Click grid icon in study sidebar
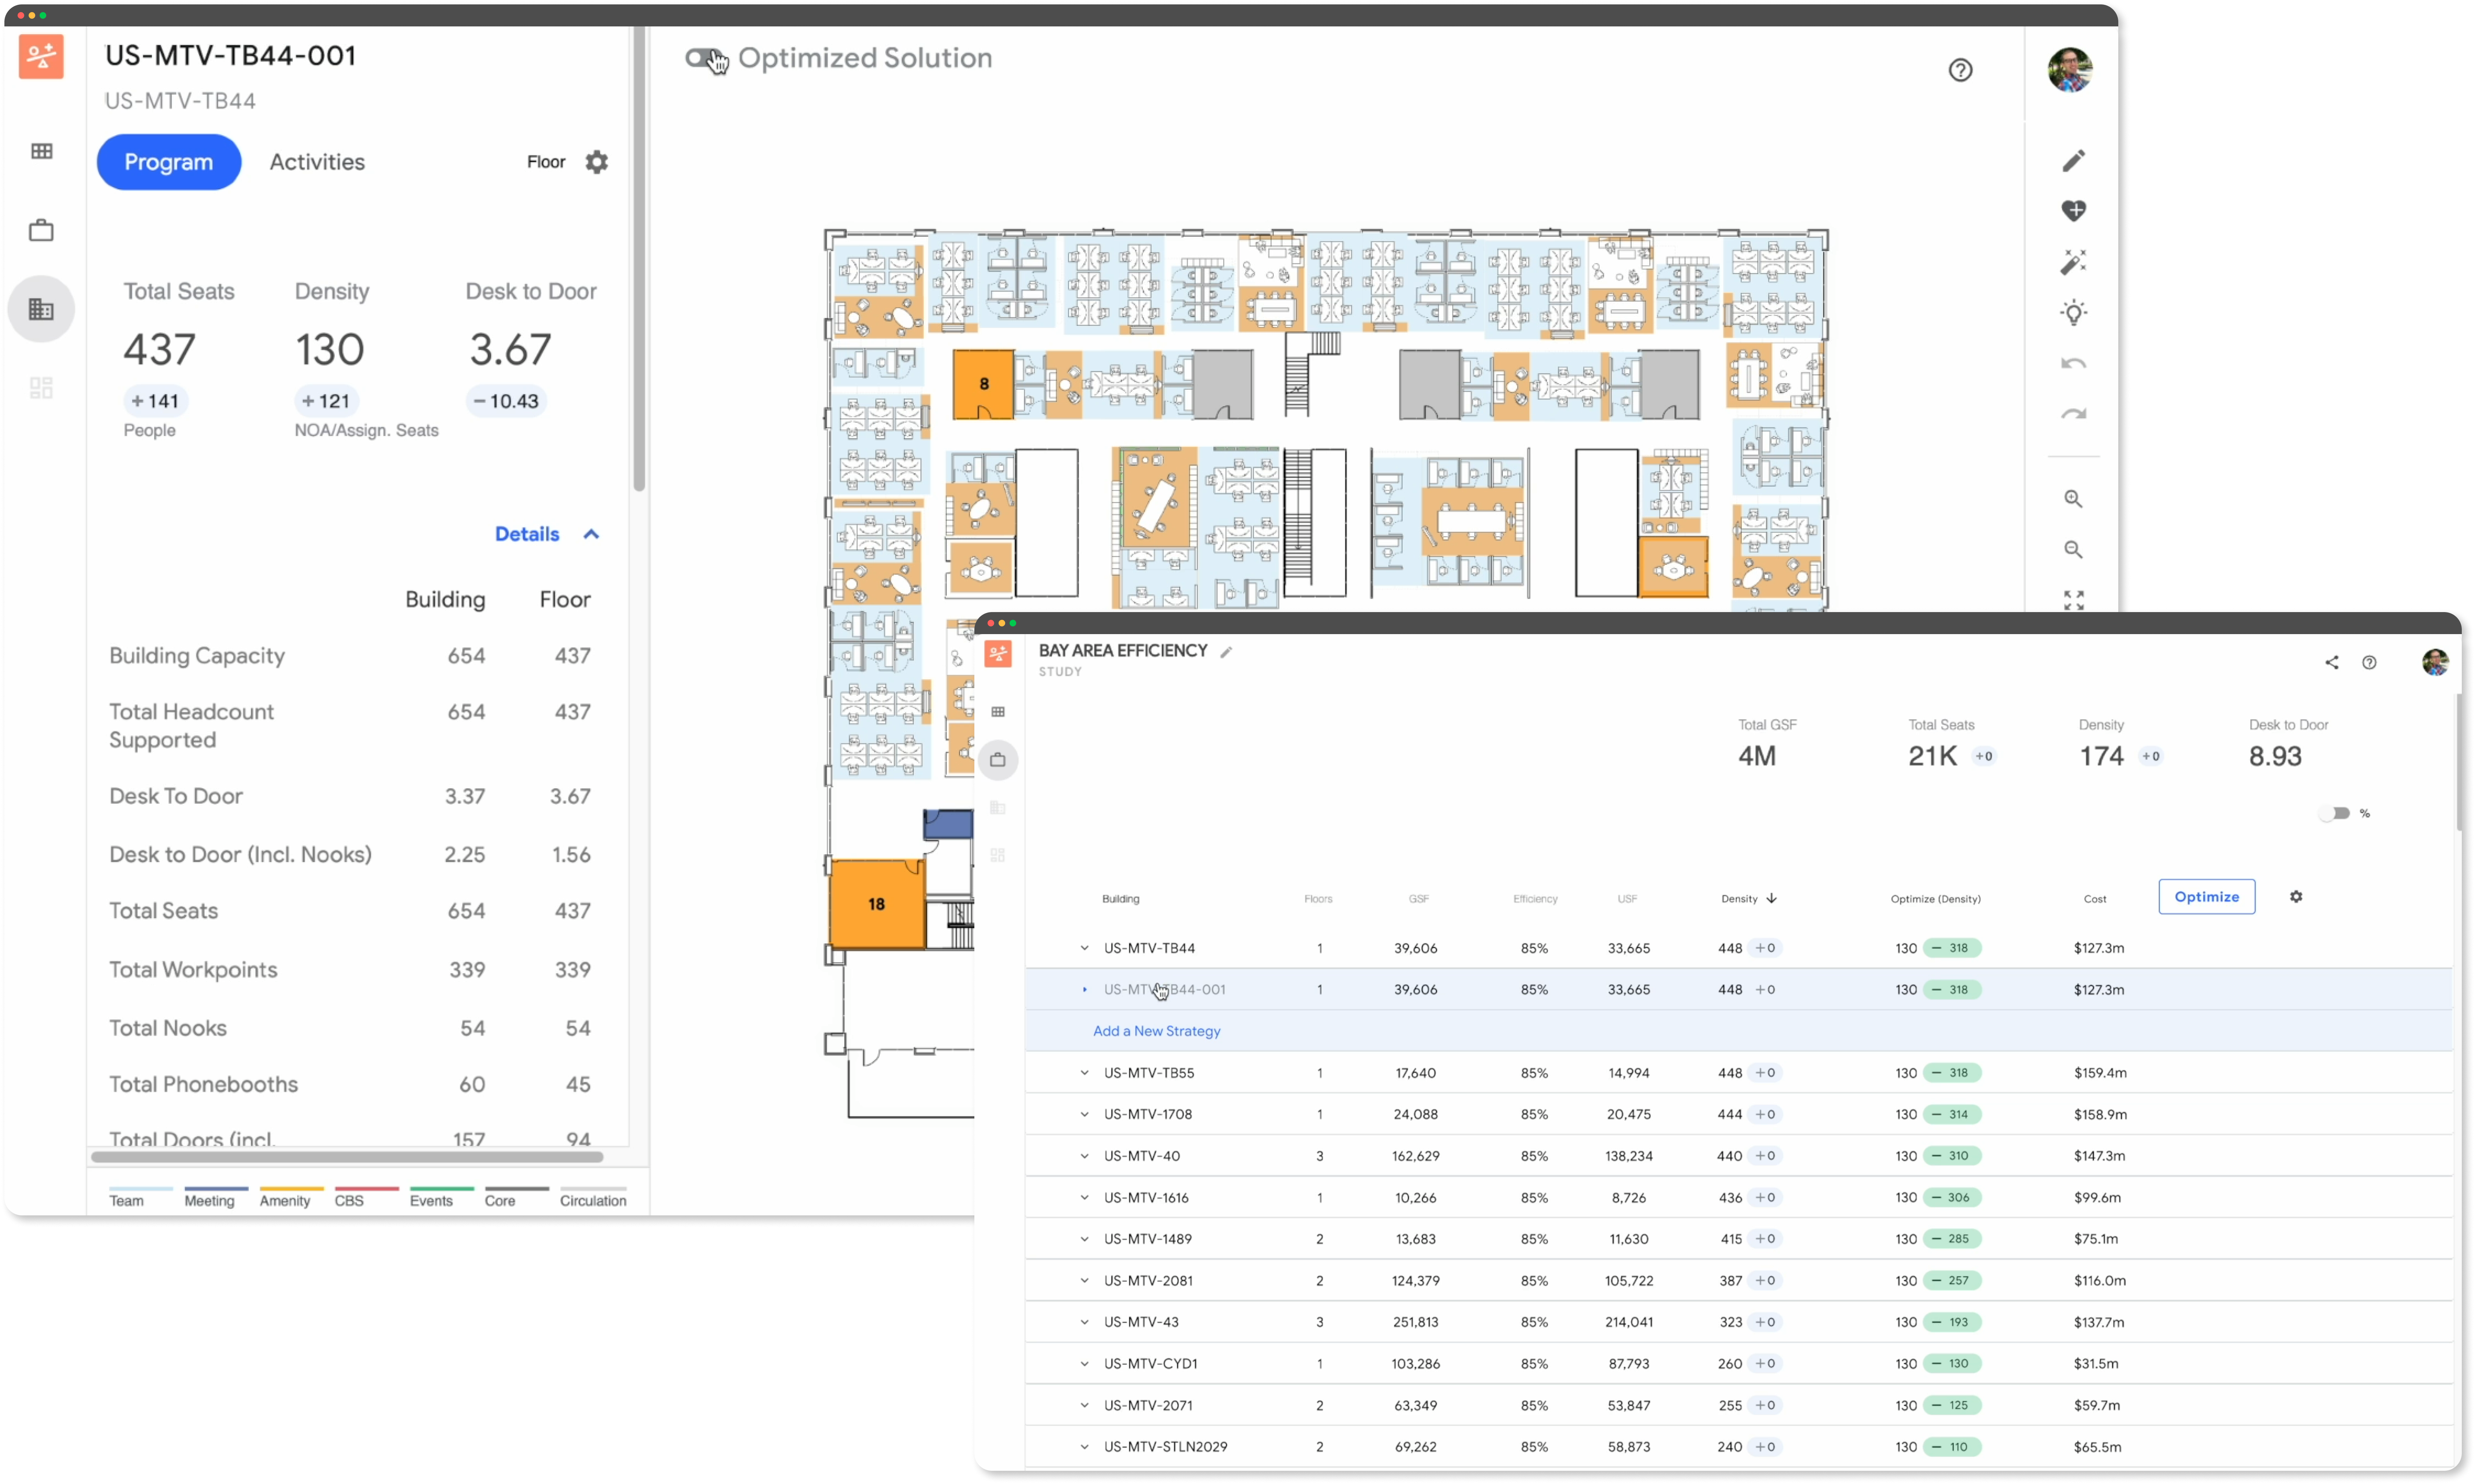Viewport: 2475px width, 1484px height. pos(997,712)
